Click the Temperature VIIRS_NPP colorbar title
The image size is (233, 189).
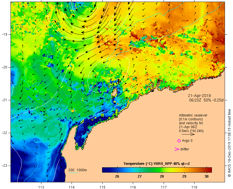click(x=157, y=164)
